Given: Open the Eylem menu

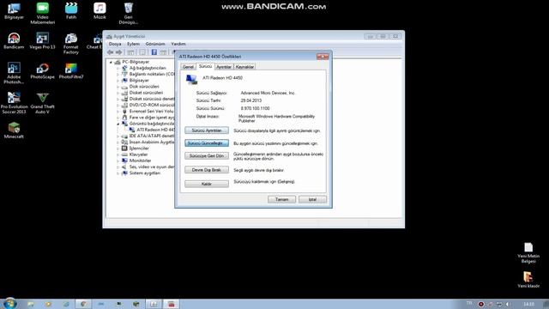Looking at the screenshot, I should coord(133,44).
